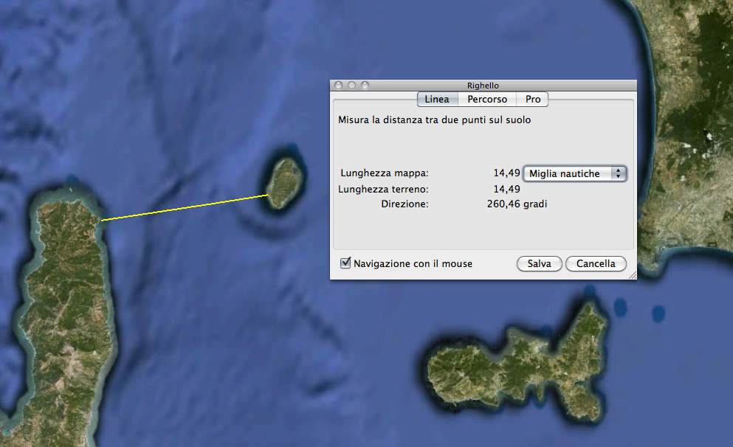Click the small oval island on the map
This screenshot has width=733, height=447.
pos(285,183)
